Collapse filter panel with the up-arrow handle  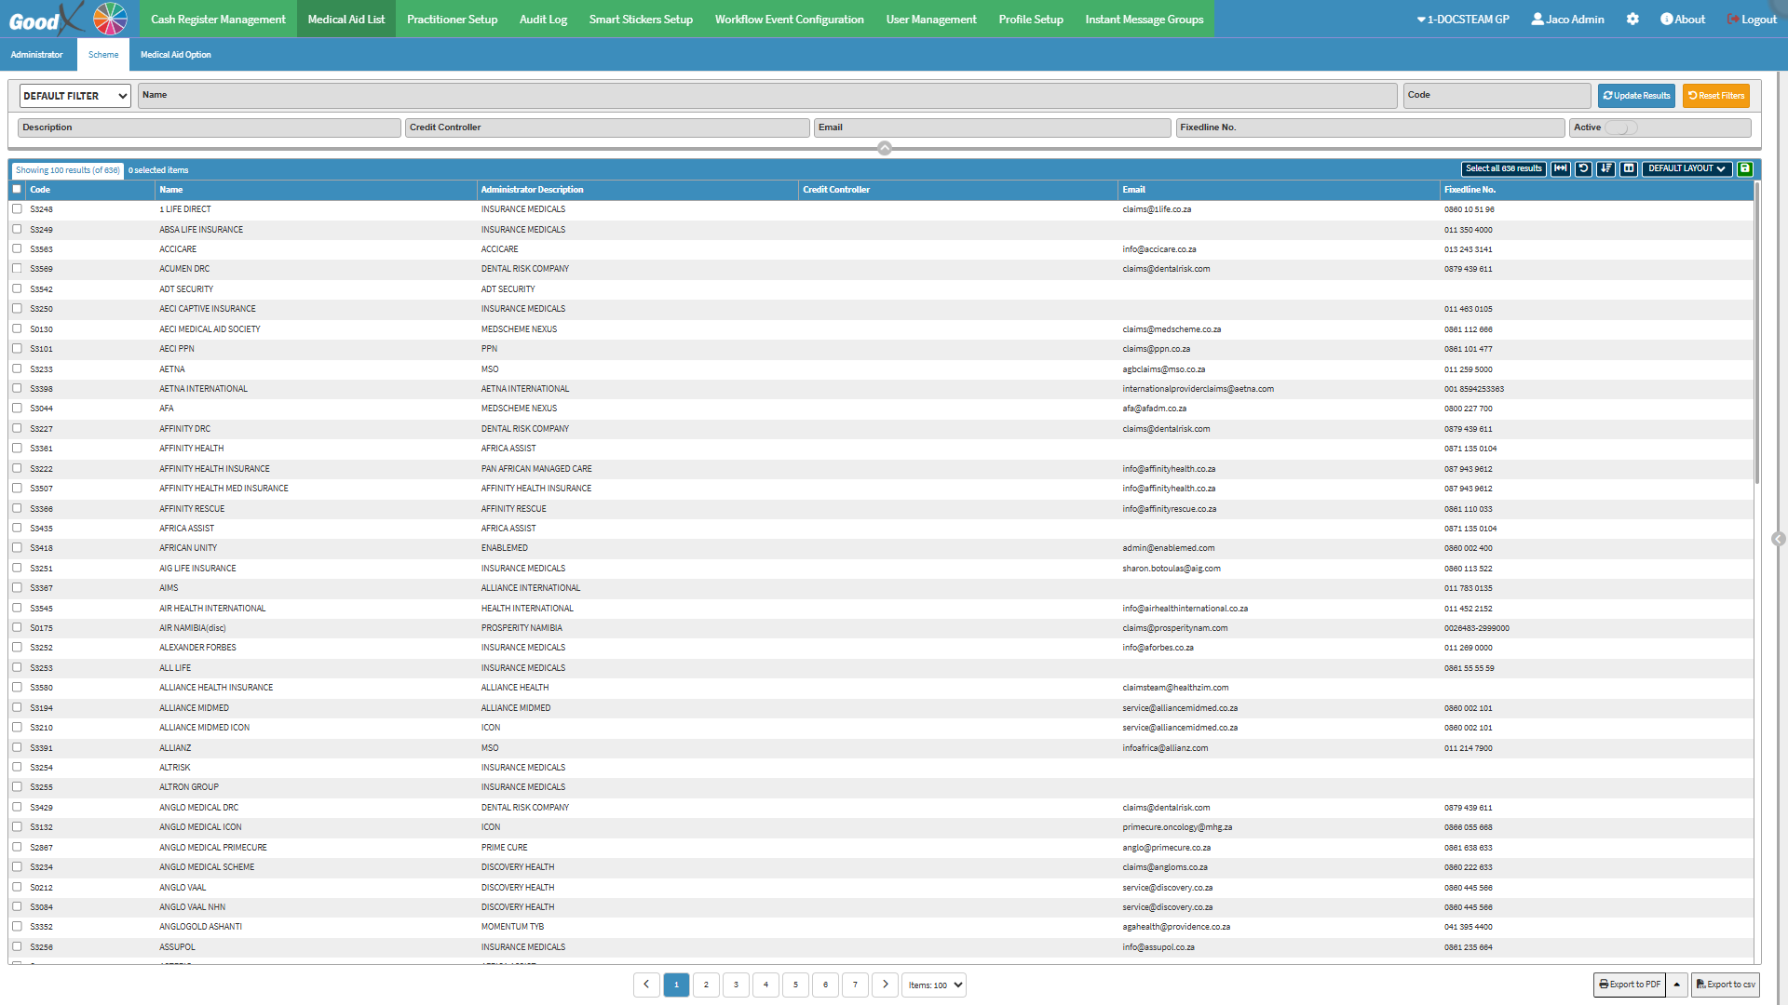click(x=885, y=148)
